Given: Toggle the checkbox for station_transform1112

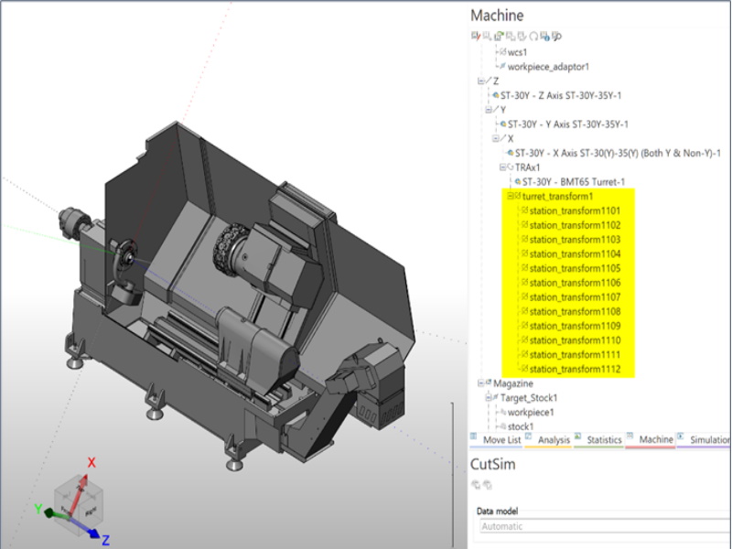Looking at the screenshot, I should tap(524, 370).
